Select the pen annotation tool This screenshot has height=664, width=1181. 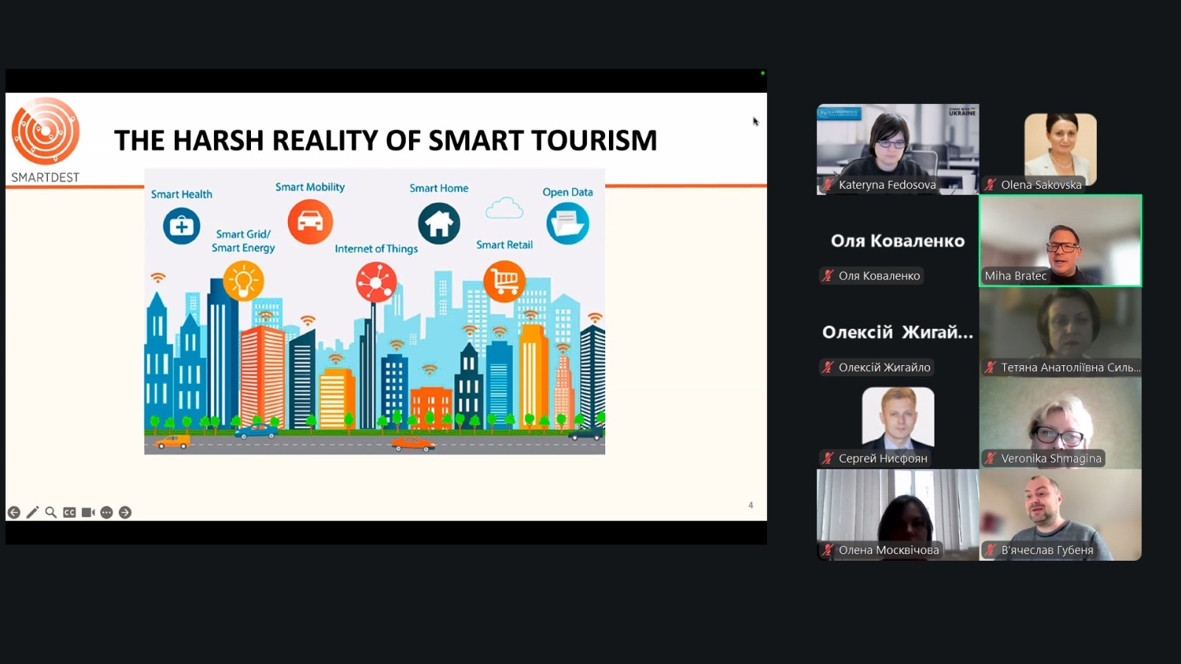32,513
